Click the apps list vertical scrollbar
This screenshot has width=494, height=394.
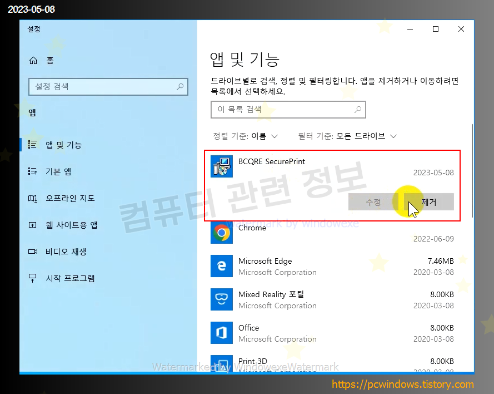pyautogui.click(x=472, y=171)
